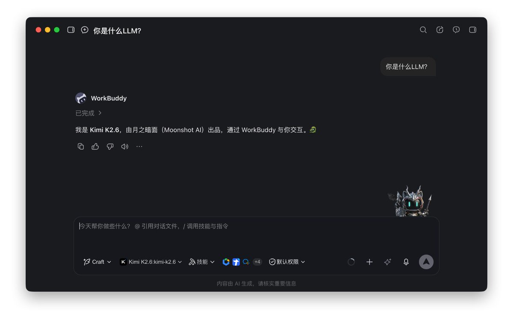
Task: Click the WorkBuddy name label
Action: (109, 98)
